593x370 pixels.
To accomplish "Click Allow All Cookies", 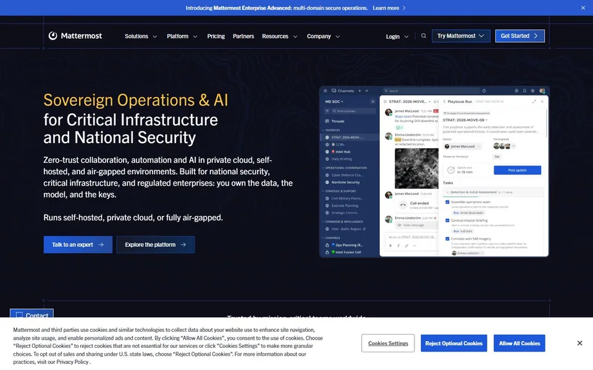I will 519,343.
